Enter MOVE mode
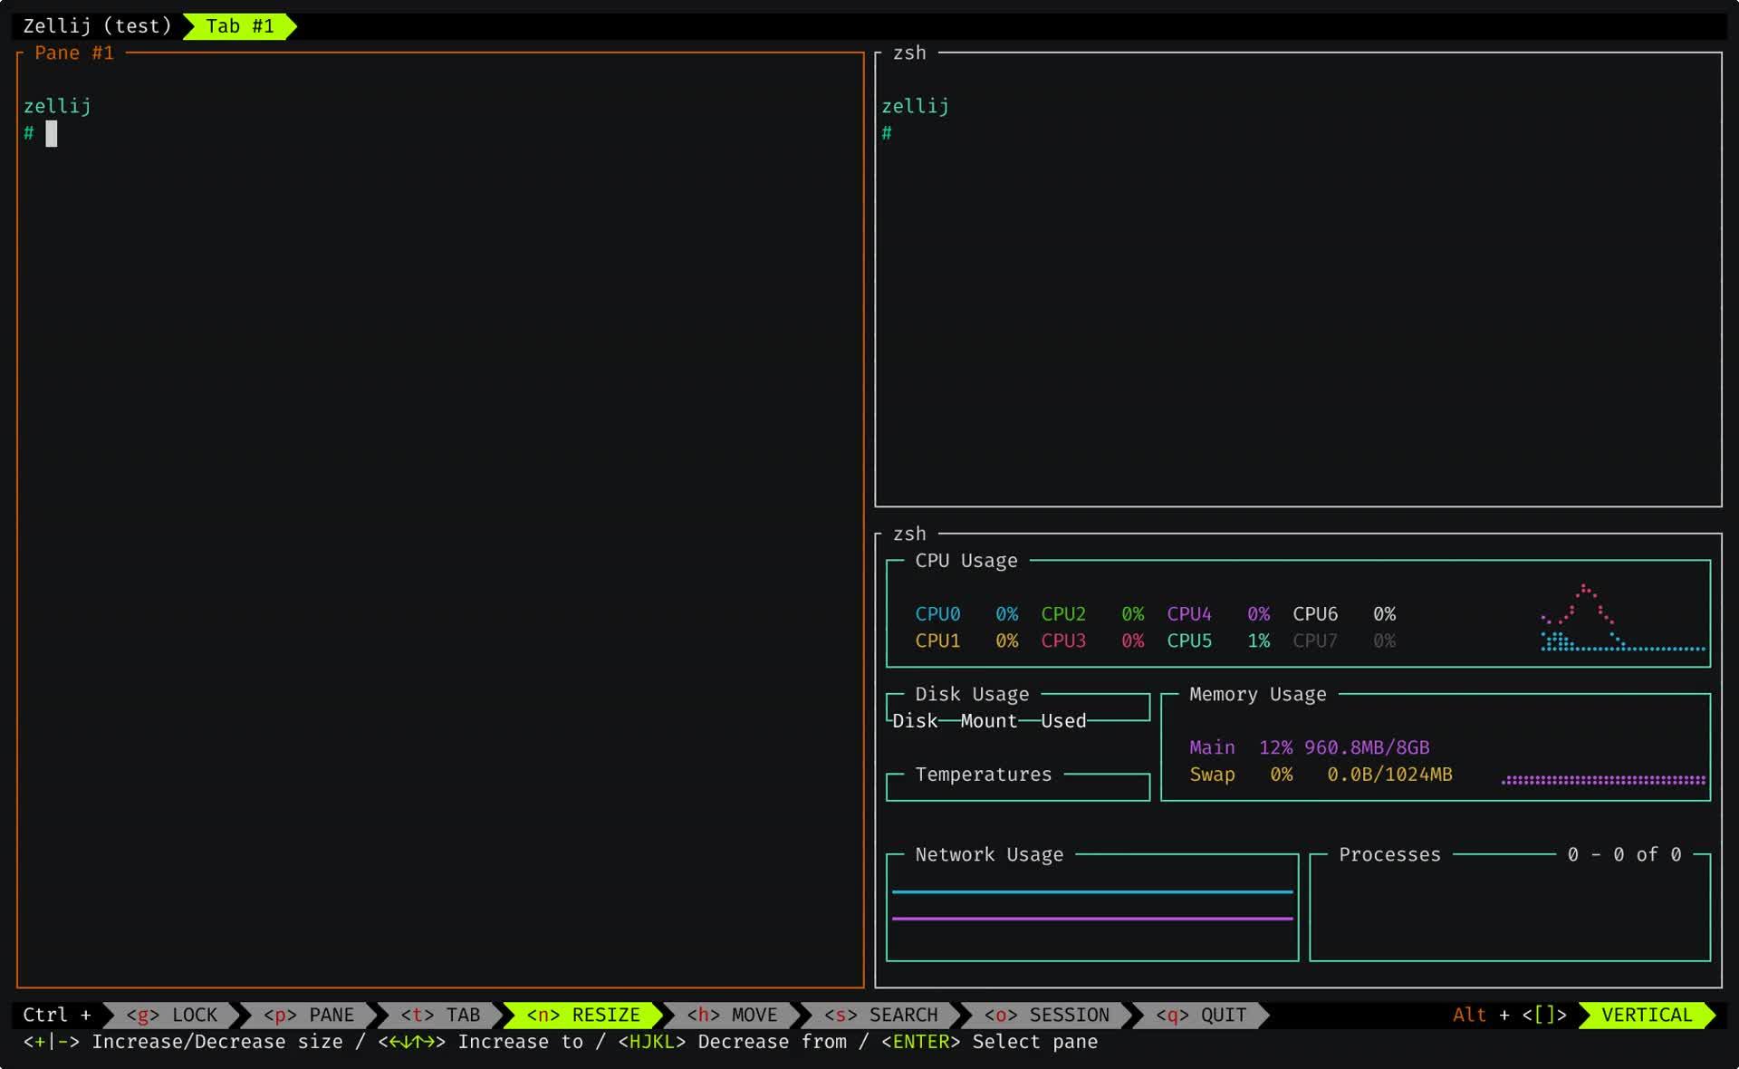 (x=734, y=1015)
